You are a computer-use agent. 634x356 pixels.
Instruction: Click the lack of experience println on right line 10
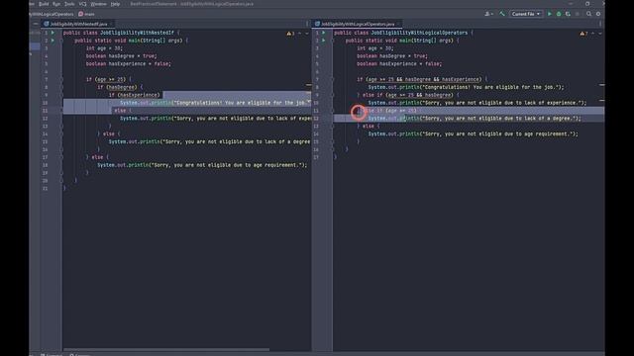[x=477, y=103]
